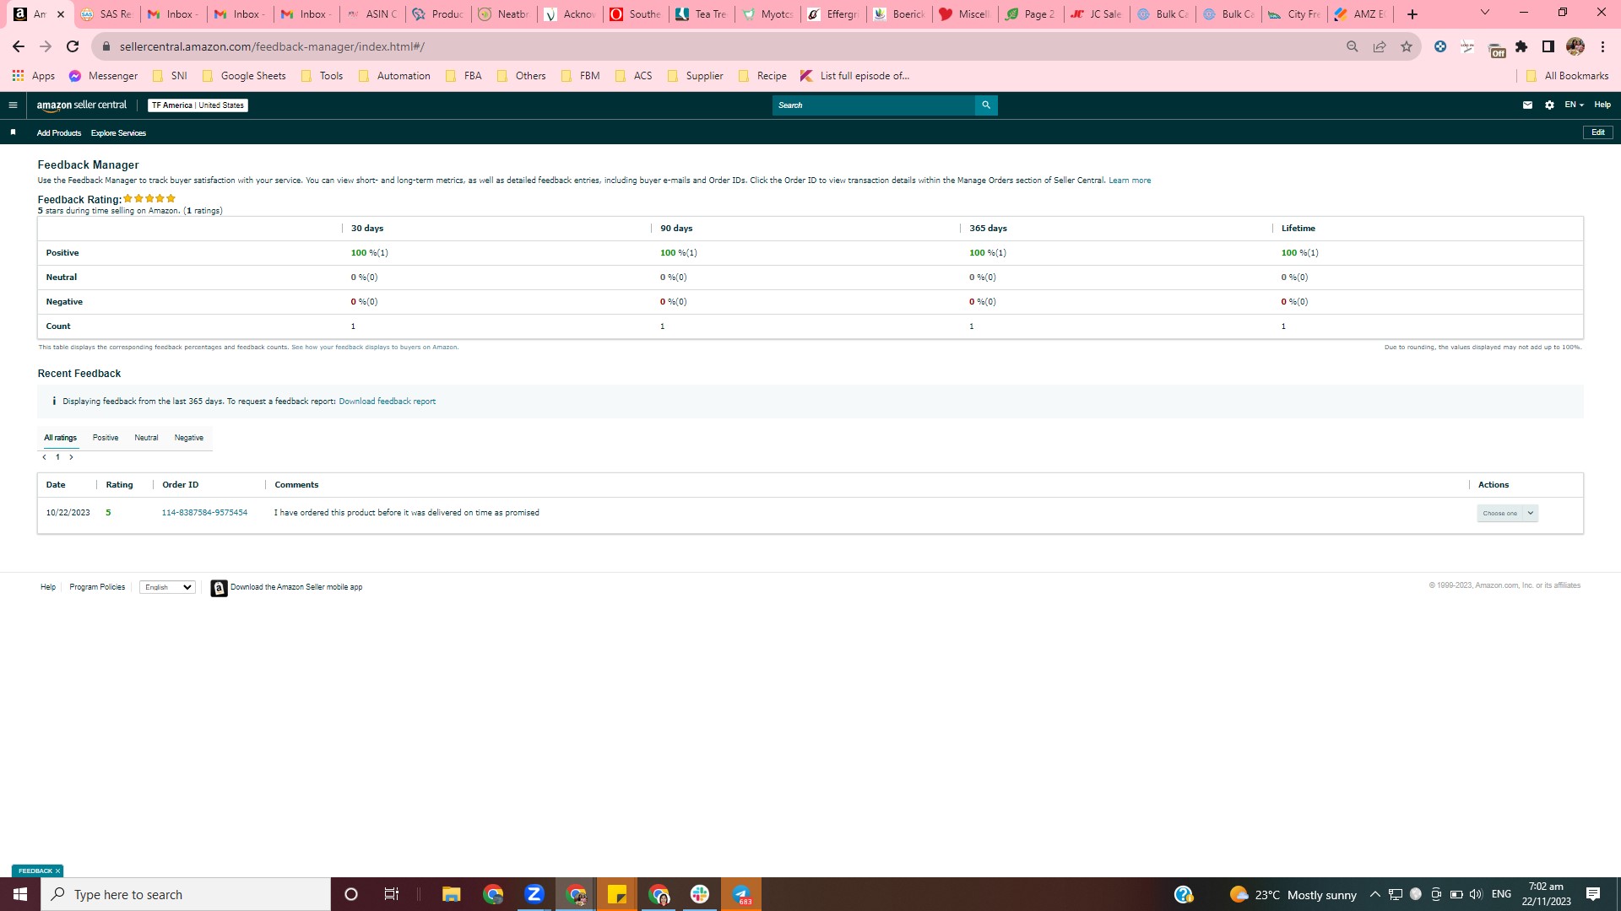Click Download feedback report link

click(x=388, y=402)
